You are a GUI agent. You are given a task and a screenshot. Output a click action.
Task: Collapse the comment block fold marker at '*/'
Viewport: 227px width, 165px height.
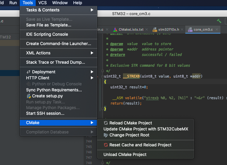(x=103, y=71)
